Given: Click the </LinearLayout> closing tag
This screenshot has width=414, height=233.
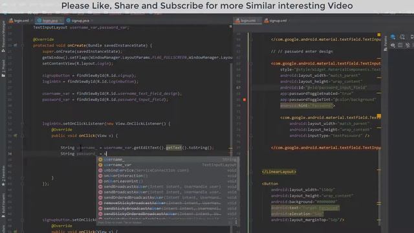Looking at the screenshot, I should tap(279, 172).
